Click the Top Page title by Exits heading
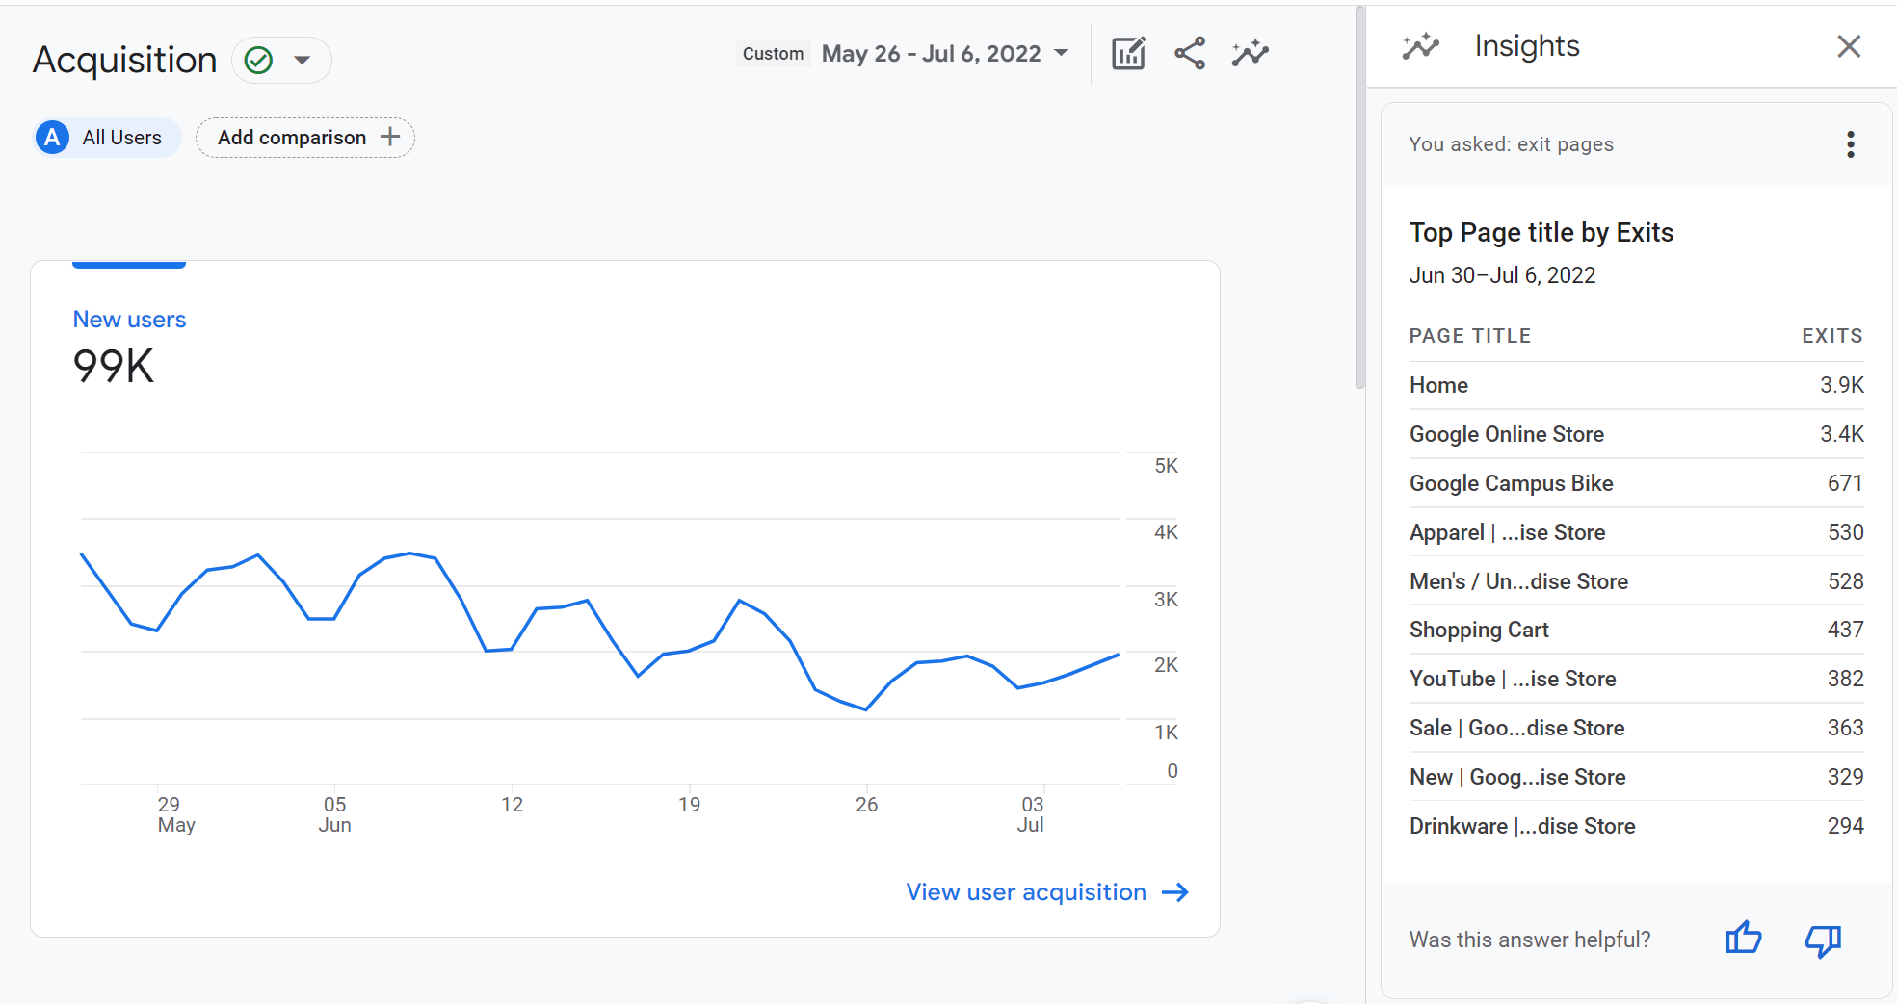The image size is (1897, 1004). (1541, 233)
